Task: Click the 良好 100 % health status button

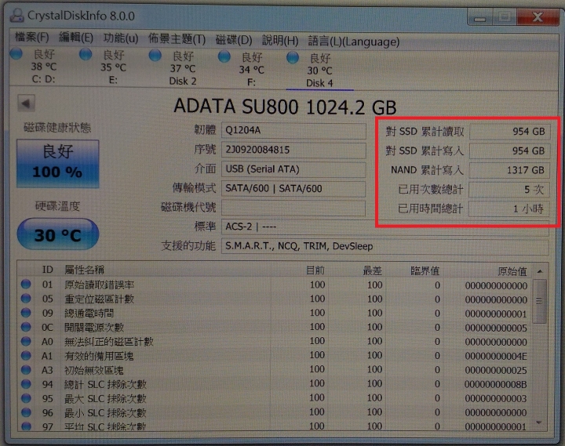Action: 57,164
